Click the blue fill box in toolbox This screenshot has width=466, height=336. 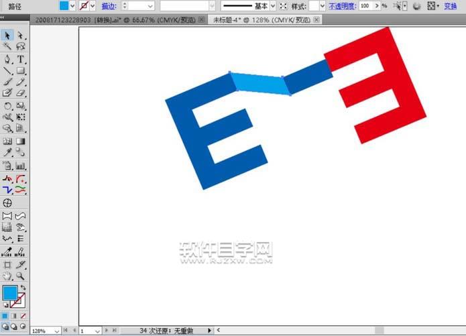point(10,293)
